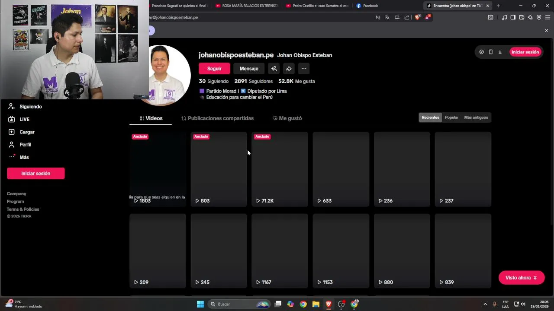Click 2891 Seguidores count
This screenshot has height=311, width=554.
click(x=254, y=81)
